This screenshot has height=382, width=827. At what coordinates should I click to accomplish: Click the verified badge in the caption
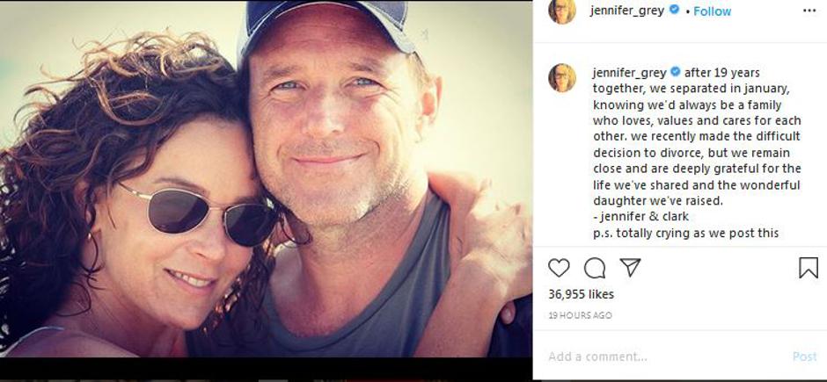676,72
